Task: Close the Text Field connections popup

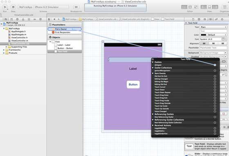Action: pyautogui.click(x=153, y=59)
